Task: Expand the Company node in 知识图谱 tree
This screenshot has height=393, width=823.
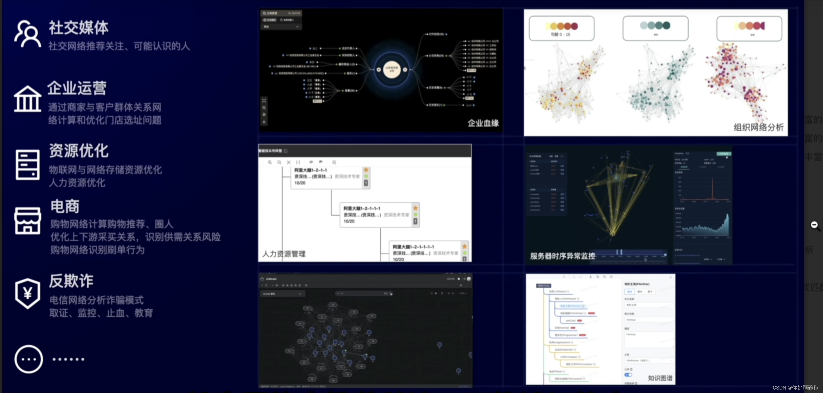Action: click(579, 357)
